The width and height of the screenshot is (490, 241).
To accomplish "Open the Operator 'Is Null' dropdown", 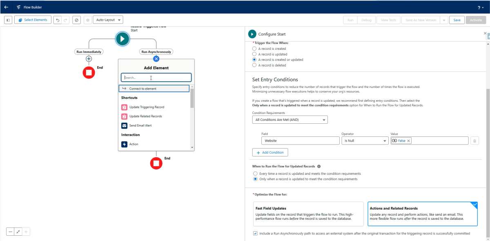I will (x=365, y=141).
